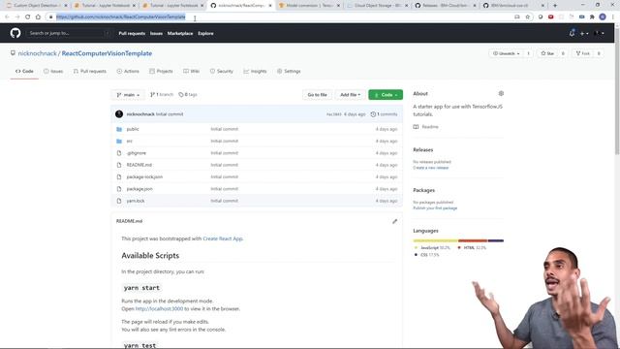Open the Create React App link

point(223,238)
